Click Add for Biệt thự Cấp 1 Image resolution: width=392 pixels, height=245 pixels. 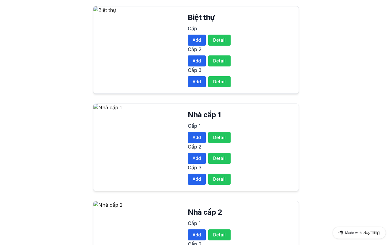(197, 40)
